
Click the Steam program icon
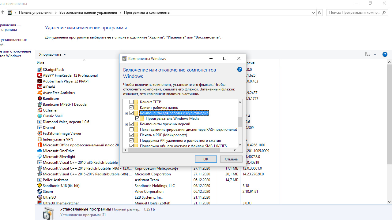[40, 191]
